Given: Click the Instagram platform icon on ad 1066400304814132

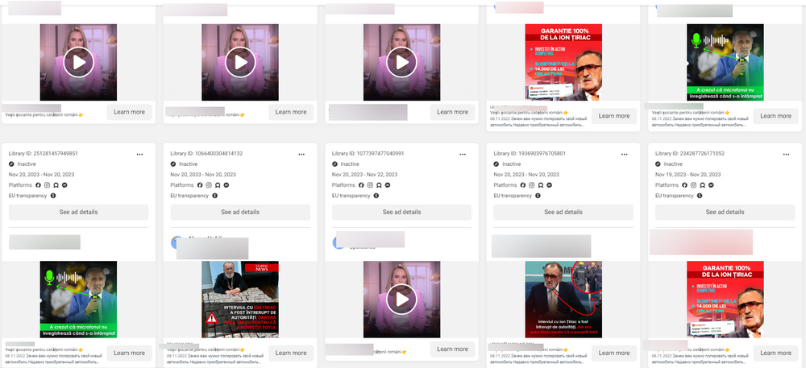Looking at the screenshot, I should [208, 185].
